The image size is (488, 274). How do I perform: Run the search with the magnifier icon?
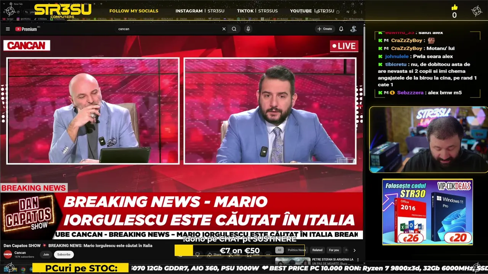[234, 29]
